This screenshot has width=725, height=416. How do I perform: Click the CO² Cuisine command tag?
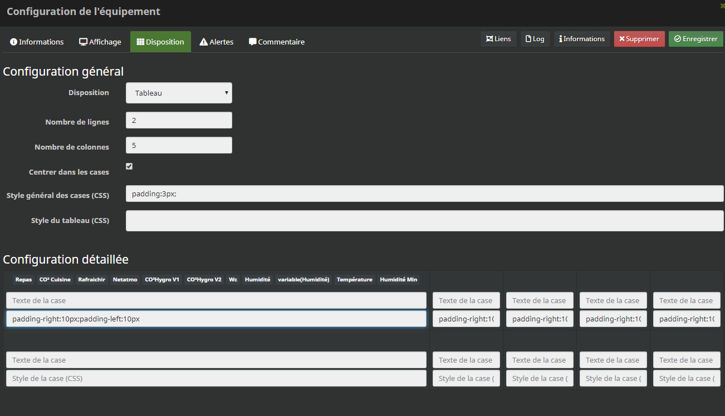click(55, 280)
